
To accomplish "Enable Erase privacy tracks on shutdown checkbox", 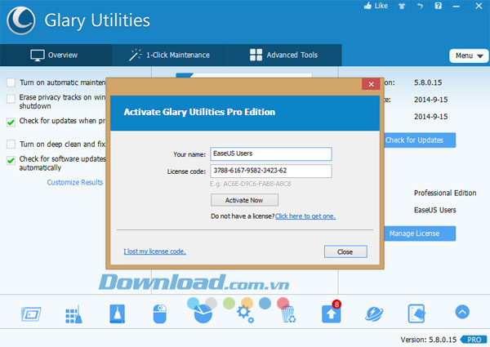I will 11,99.
